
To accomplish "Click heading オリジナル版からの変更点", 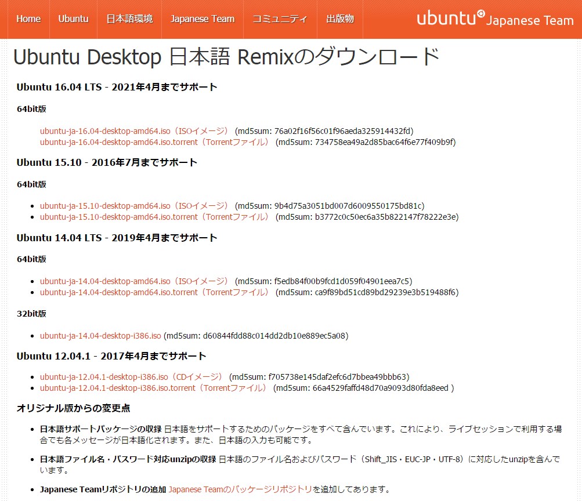I will tap(74, 408).
